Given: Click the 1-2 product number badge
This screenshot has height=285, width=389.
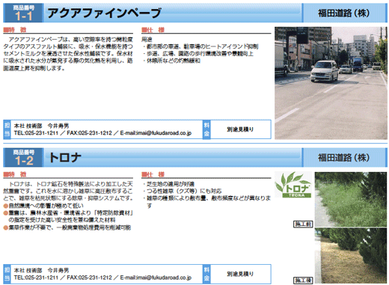Looking at the screenshot, I should click(x=24, y=157).
